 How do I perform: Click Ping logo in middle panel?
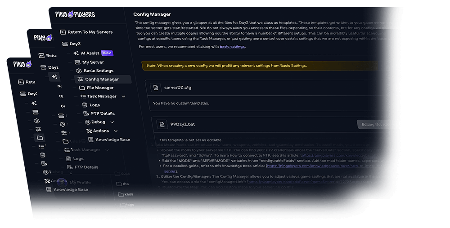pyautogui.click(x=43, y=37)
